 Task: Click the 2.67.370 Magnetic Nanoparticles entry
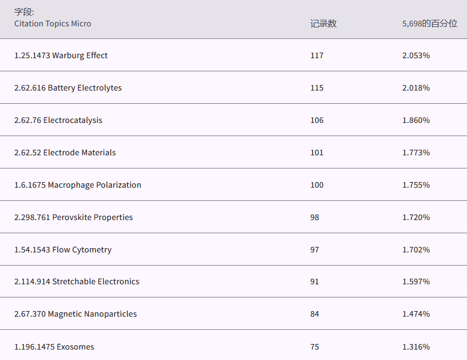(75, 314)
